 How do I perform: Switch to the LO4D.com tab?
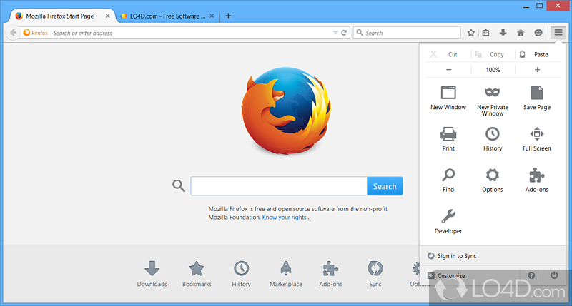point(162,16)
